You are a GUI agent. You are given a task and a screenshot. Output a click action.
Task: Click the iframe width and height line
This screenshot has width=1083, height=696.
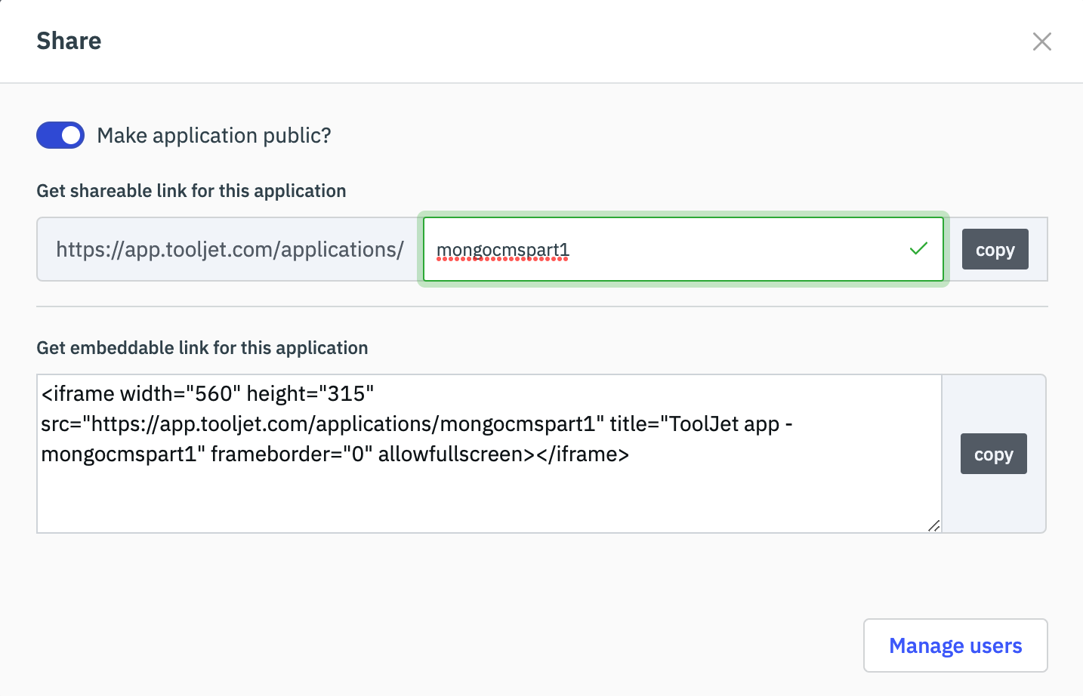click(x=208, y=394)
